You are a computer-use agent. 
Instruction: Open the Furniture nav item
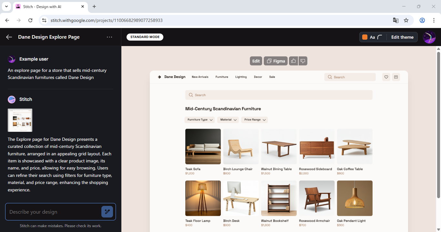coord(222,77)
